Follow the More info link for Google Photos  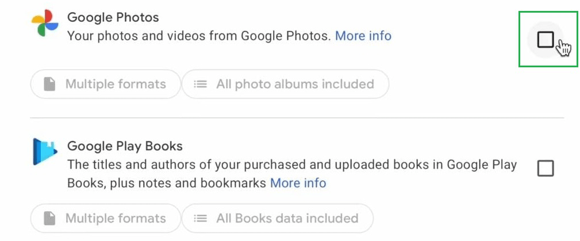click(x=363, y=36)
